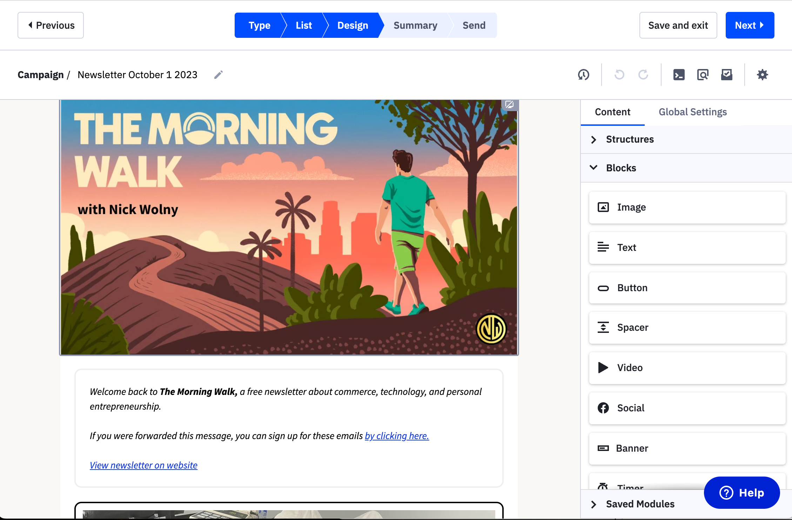Open the Help chat button
The width and height of the screenshot is (792, 520).
741,493
